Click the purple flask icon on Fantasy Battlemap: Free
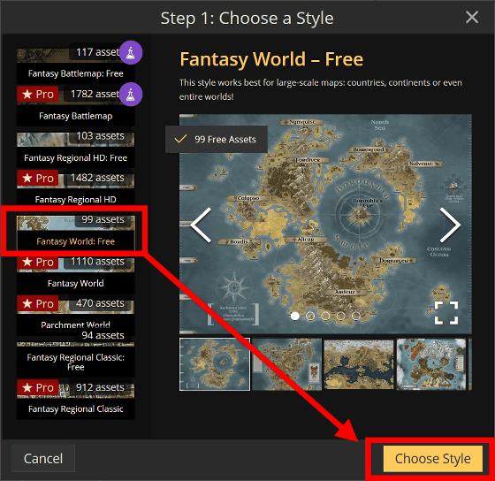495x481 pixels. (131, 52)
